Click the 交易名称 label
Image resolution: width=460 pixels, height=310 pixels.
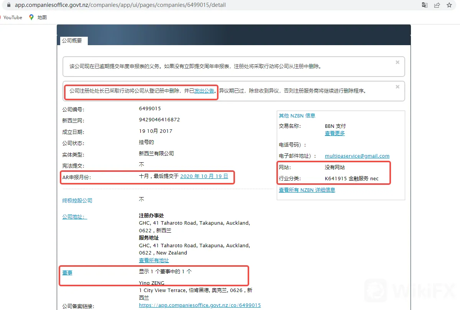[290, 126]
